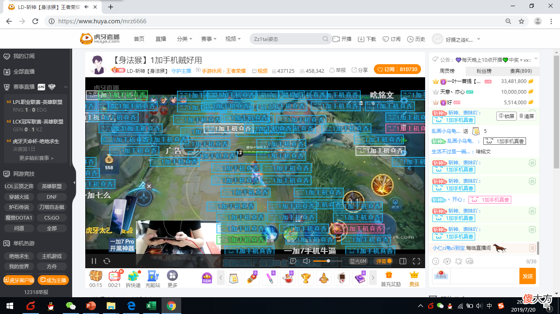560x314 pixels.
Task: Select the rocket gift
Action: (x=251, y=278)
